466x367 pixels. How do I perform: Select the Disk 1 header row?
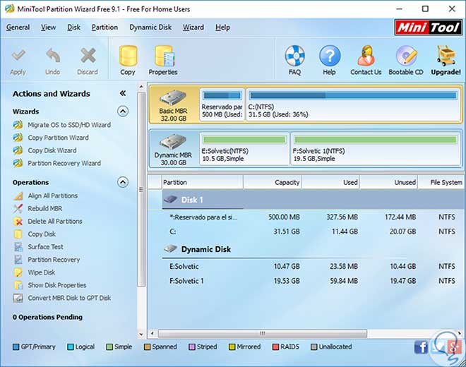pos(313,200)
